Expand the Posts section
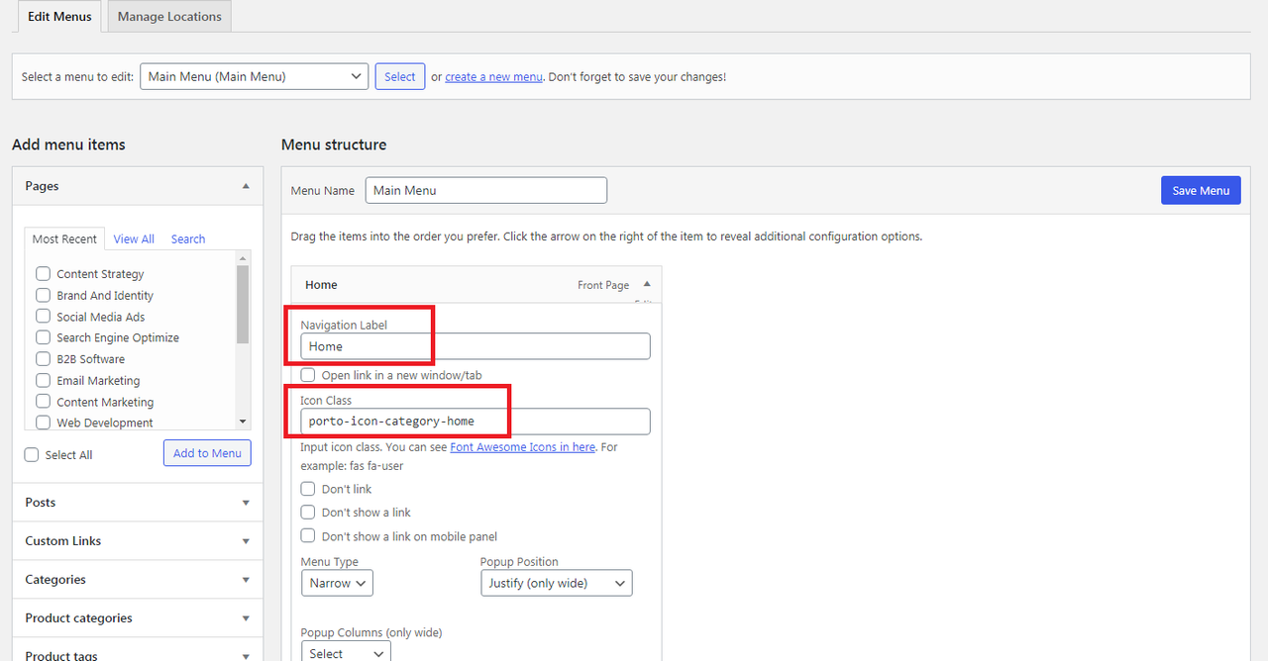1268x661 pixels. [246, 503]
